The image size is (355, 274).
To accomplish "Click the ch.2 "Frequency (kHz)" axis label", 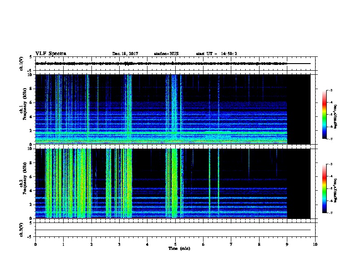I will (x=25, y=178).
